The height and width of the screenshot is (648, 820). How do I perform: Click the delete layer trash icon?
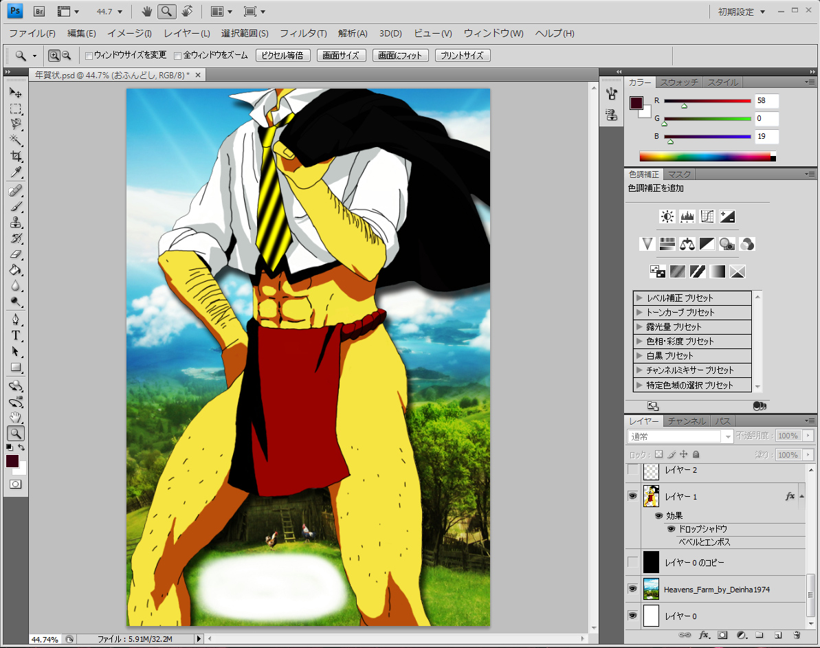(x=796, y=635)
